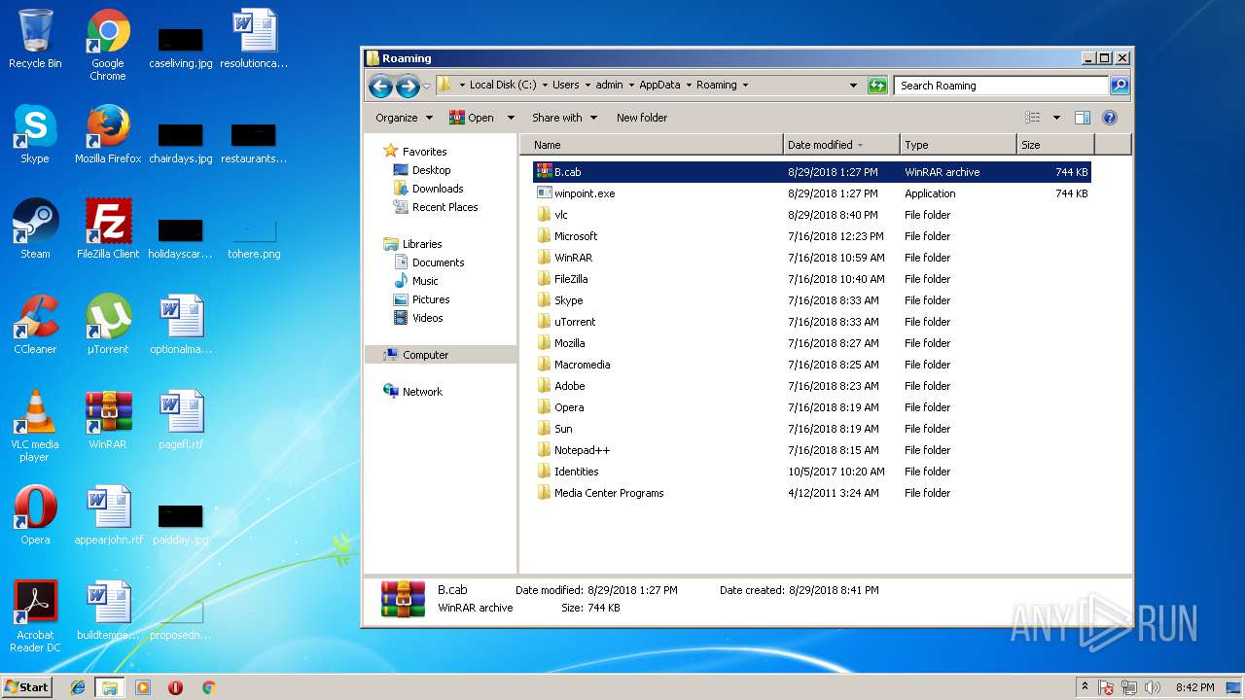Click the Recycle Bin desktop icon

pyautogui.click(x=35, y=40)
